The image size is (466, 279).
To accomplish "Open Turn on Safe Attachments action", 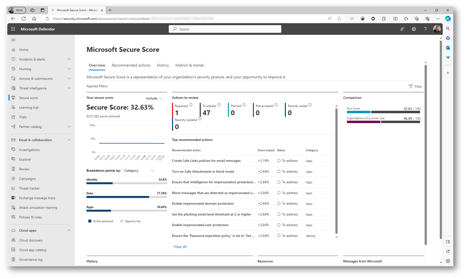I will 203,172.
